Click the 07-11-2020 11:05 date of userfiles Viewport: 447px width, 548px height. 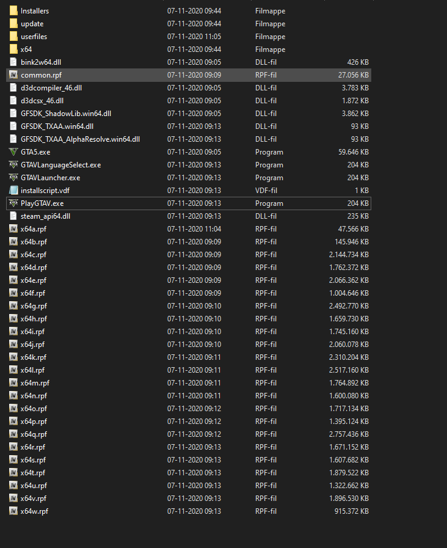194,36
